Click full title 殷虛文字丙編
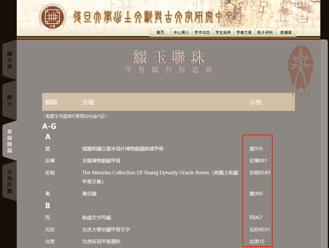The width and height of the screenshot is (329, 248). [x=96, y=217]
